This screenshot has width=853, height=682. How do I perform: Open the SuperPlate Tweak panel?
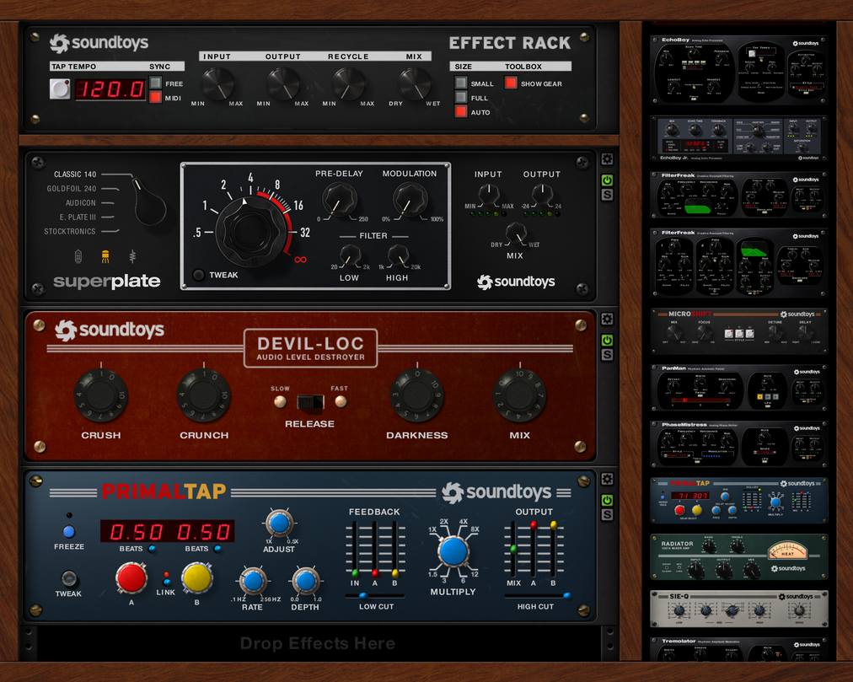199,275
